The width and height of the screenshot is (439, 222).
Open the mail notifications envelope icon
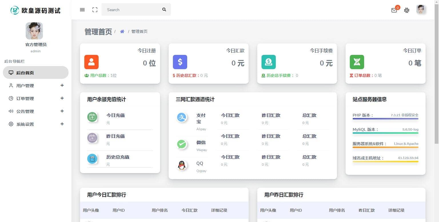pyautogui.click(x=394, y=10)
